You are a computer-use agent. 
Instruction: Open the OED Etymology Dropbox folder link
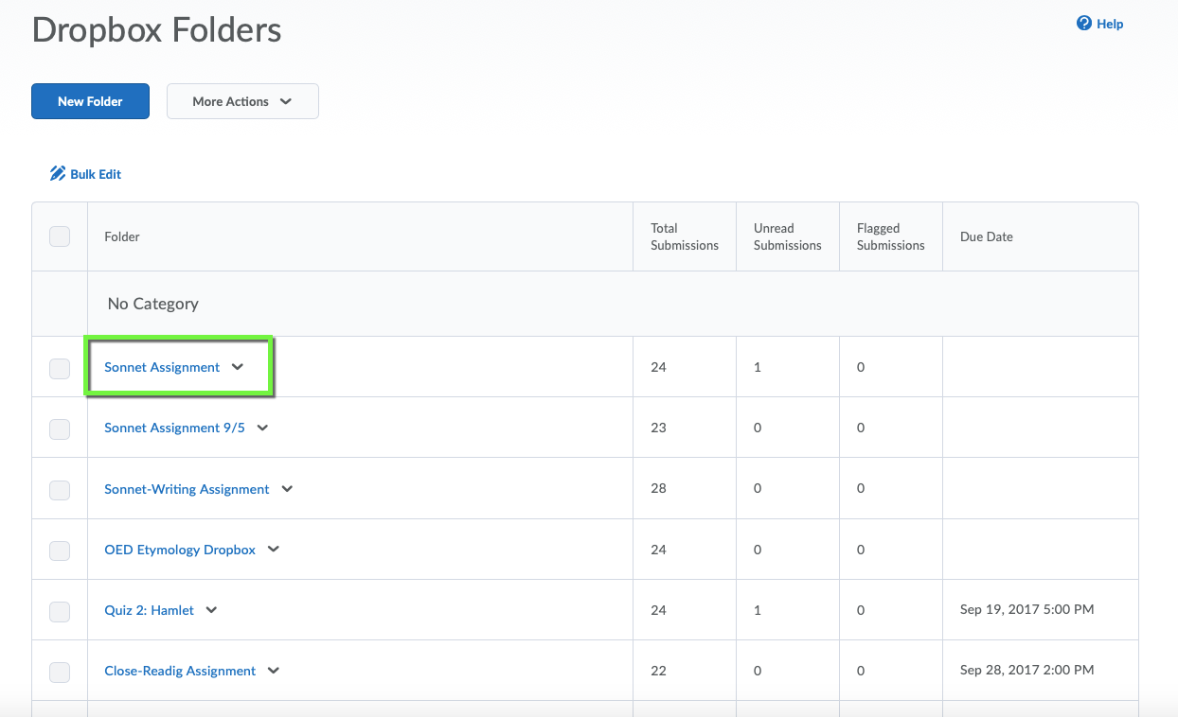click(180, 550)
